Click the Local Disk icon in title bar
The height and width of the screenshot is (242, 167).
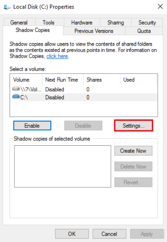click(7, 7)
